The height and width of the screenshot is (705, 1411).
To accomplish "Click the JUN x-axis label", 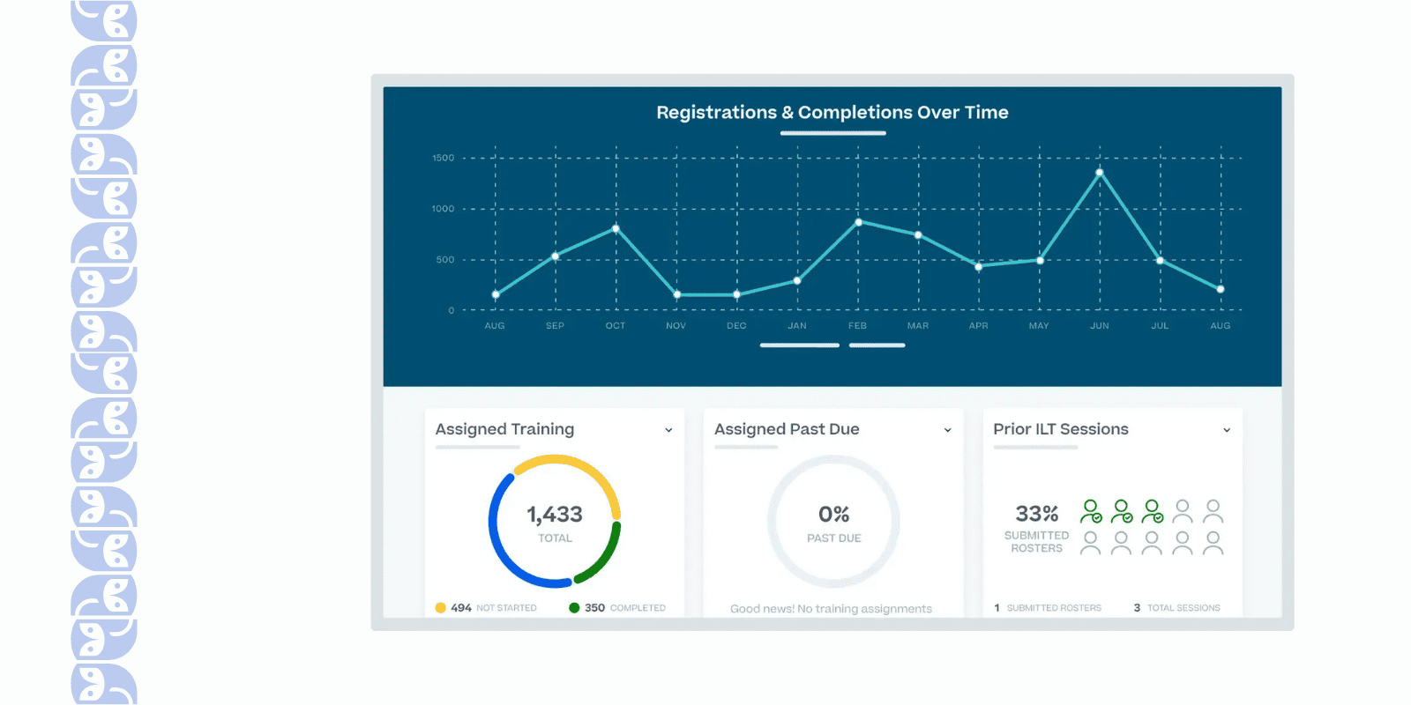I will click(1100, 326).
